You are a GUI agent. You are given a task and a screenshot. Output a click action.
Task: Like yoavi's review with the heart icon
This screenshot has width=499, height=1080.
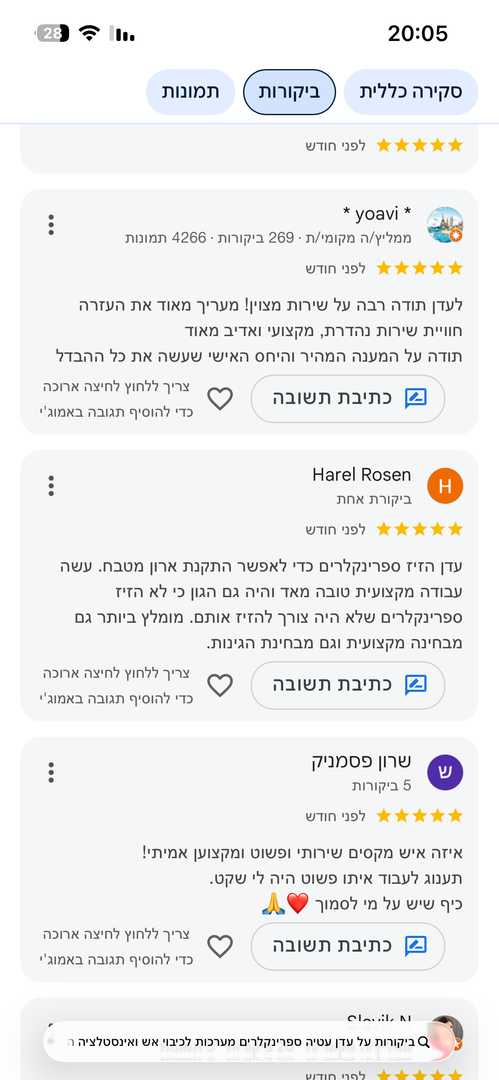pos(220,399)
